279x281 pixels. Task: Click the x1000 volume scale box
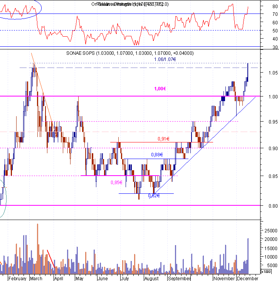(266, 271)
